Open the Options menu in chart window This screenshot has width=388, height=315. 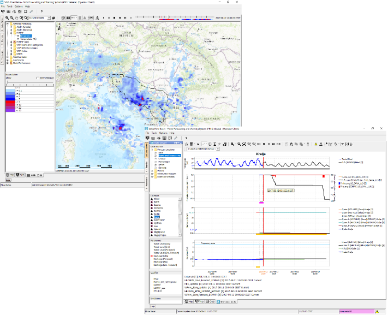pyautogui.click(x=163, y=133)
